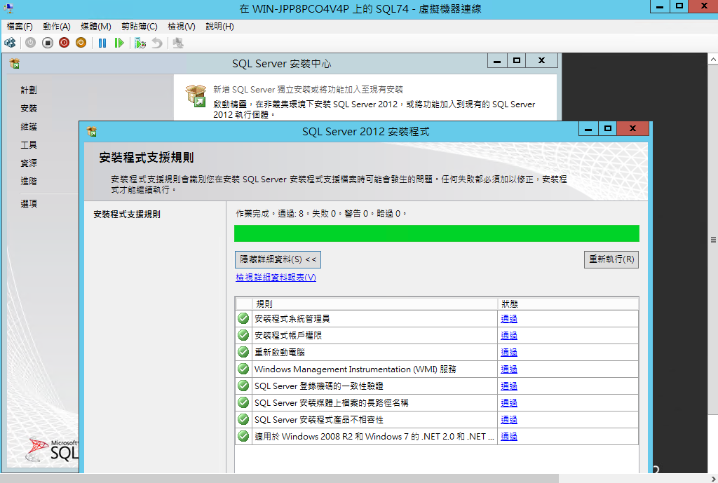Select 計劃 in the installation center sidebar

29,90
